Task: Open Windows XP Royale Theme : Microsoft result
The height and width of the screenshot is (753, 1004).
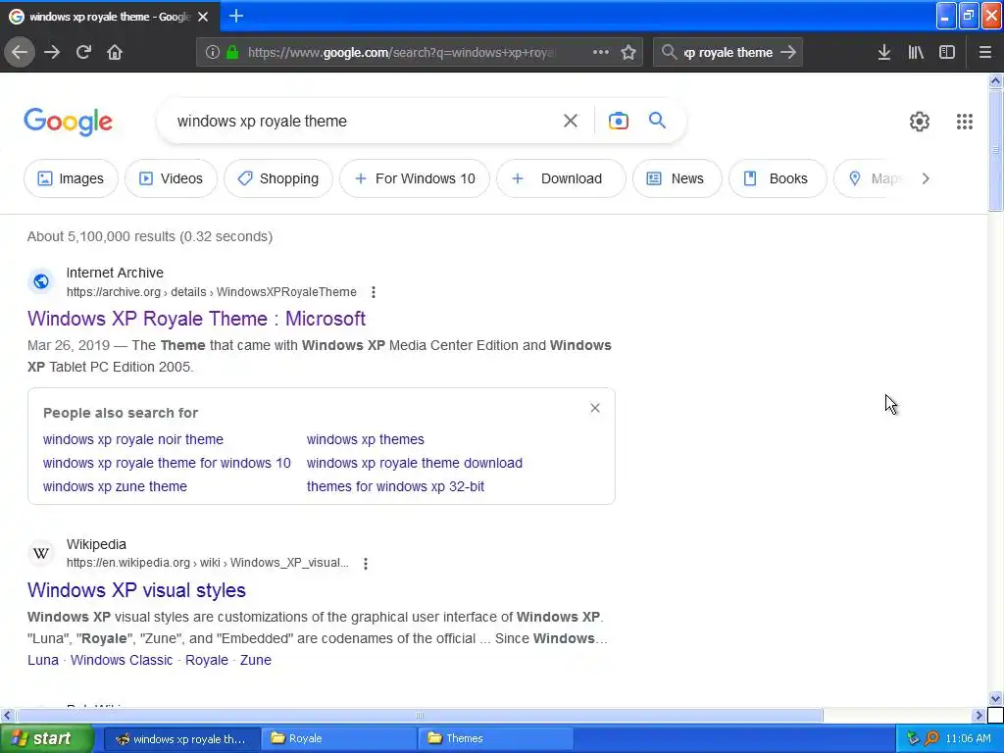Action: tap(196, 319)
